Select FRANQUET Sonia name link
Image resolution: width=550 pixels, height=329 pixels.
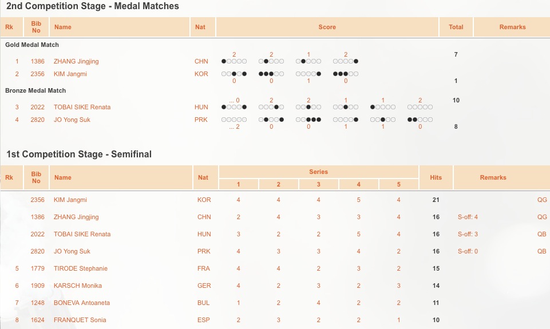pyautogui.click(x=80, y=320)
